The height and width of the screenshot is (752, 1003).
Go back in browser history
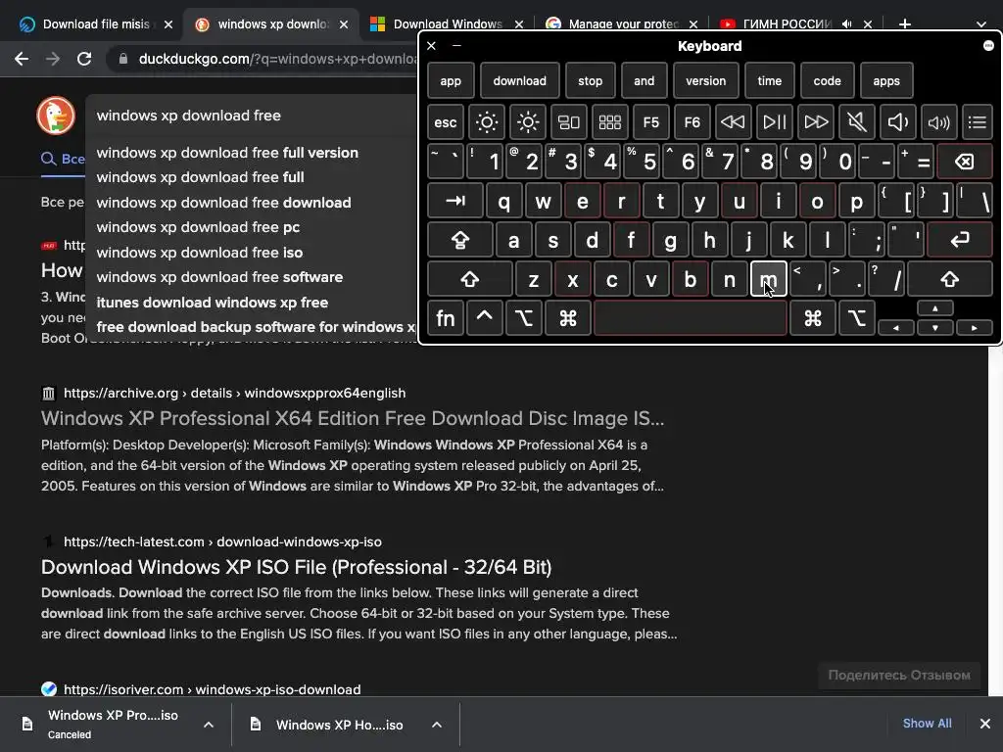click(22, 59)
